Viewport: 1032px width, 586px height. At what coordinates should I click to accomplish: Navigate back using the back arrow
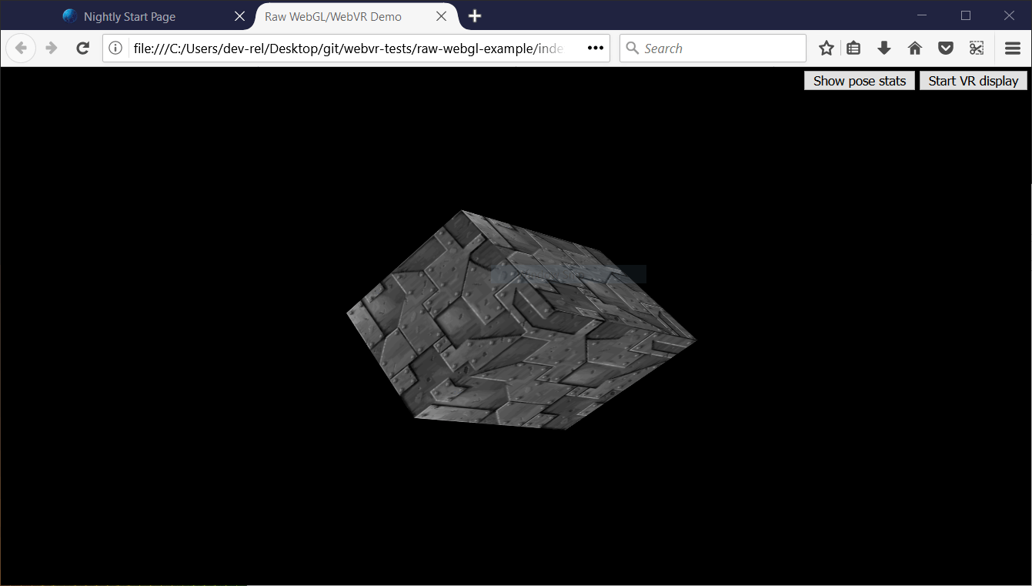click(x=21, y=48)
